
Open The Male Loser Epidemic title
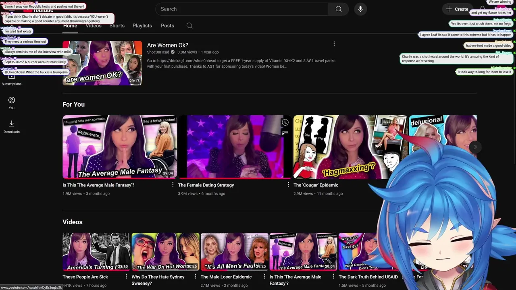tap(226, 277)
